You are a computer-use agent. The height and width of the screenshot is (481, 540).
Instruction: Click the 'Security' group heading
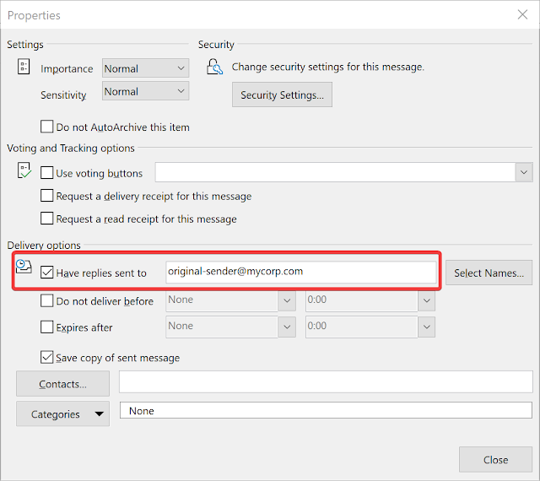pos(216,45)
